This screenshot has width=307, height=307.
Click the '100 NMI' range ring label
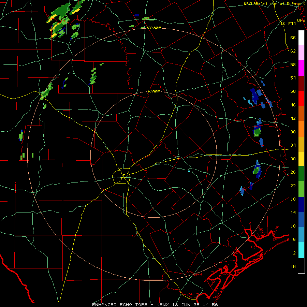(153, 28)
